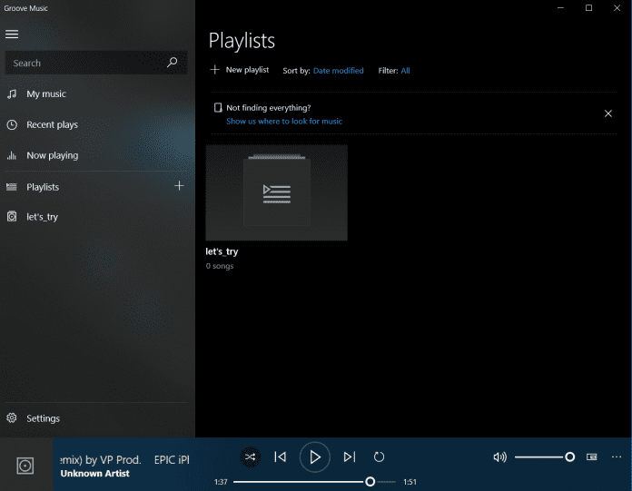
Task: Maximize the Groove Music window
Action: tap(589, 7)
